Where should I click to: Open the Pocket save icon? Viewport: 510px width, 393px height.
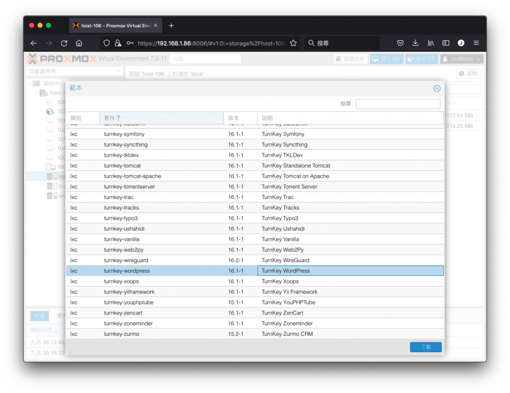[x=400, y=43]
